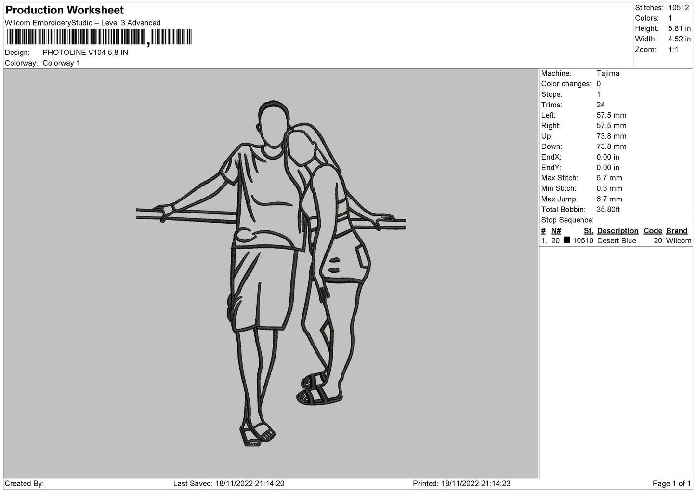Click the Width value 4.52 in
Viewport: 696px width, 492px height.
679,39
